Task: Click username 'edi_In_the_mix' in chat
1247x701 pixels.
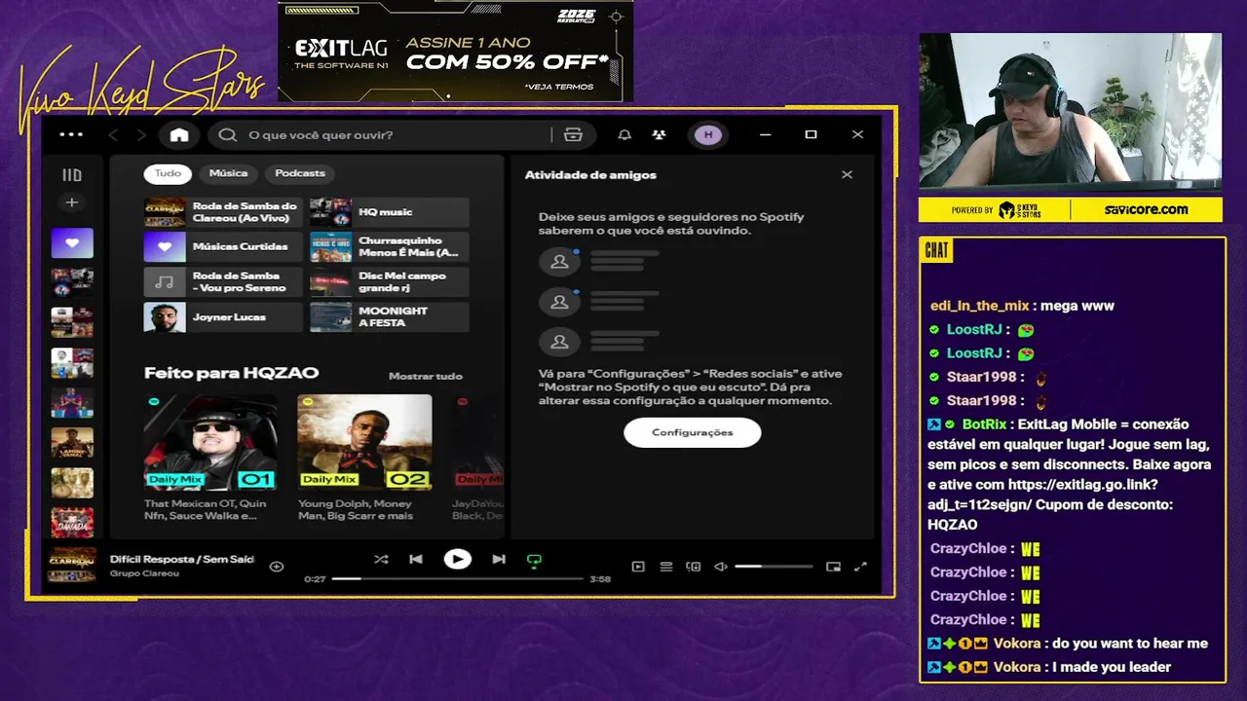Action: click(981, 306)
